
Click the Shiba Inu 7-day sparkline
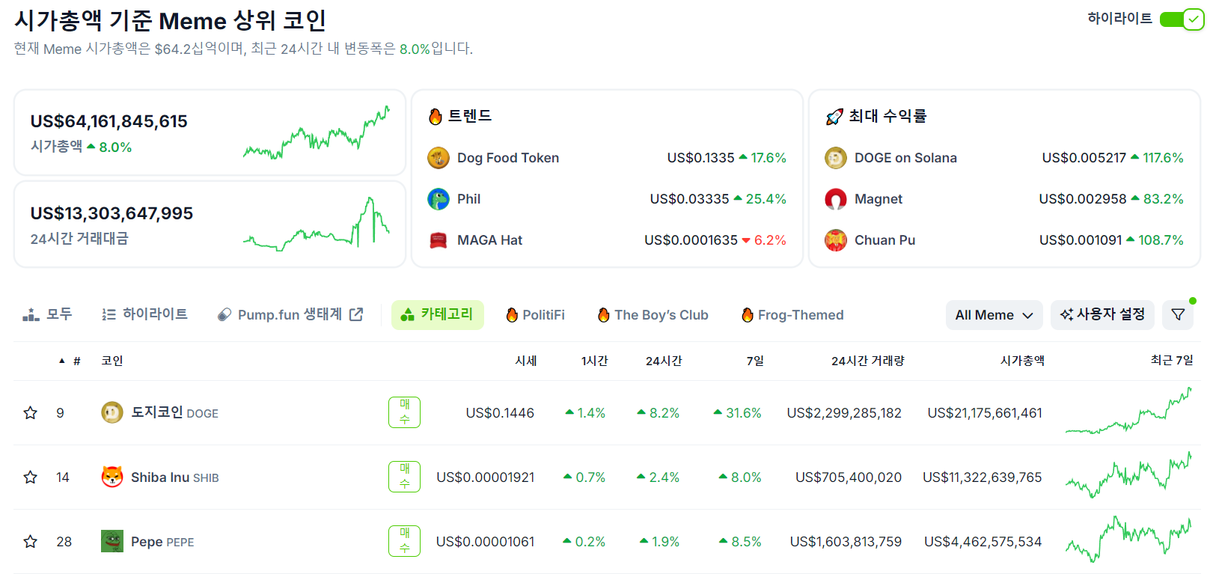click(1128, 475)
